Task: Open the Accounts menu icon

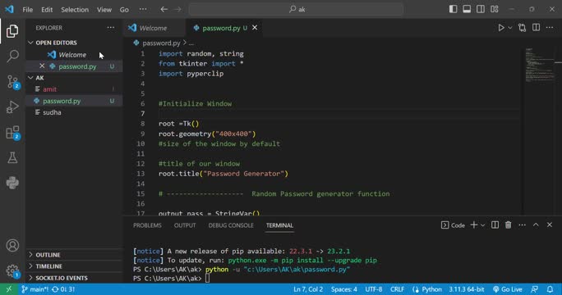Action: (12, 245)
